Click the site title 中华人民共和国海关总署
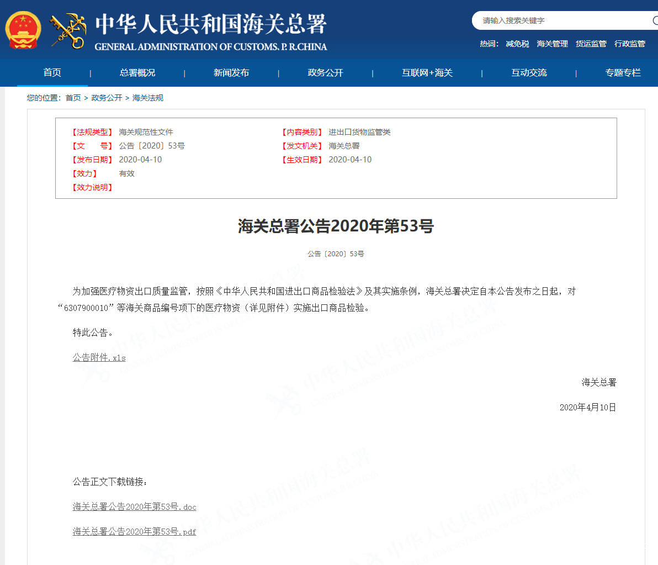658x565 pixels. [211, 24]
